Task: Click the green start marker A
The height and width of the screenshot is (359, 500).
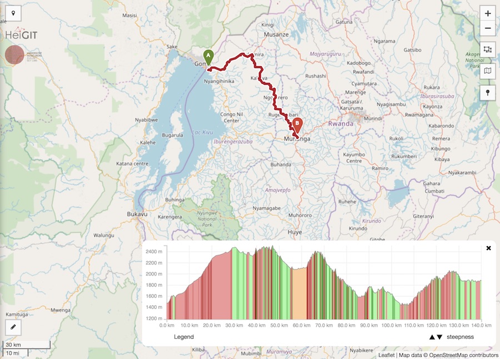Action: [x=208, y=57]
